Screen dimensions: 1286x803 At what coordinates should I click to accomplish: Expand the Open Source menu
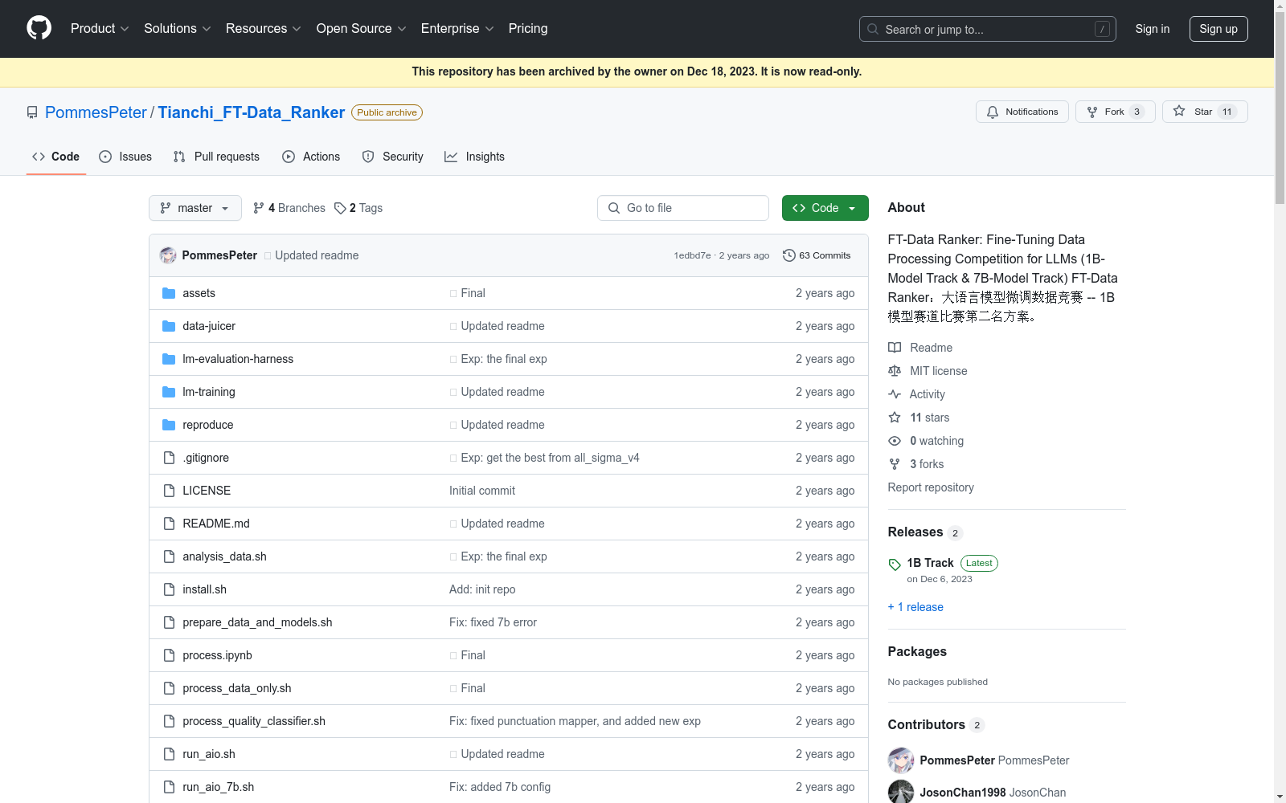[362, 28]
